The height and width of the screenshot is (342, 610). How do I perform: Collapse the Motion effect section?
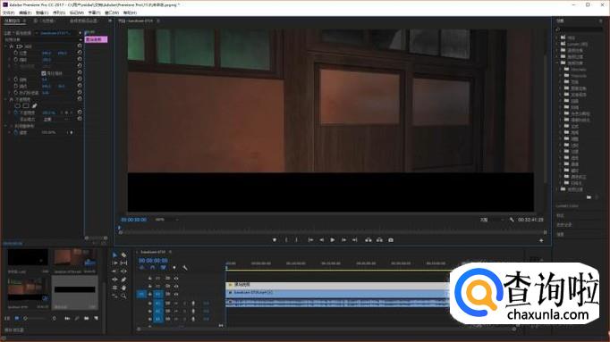click(6, 46)
